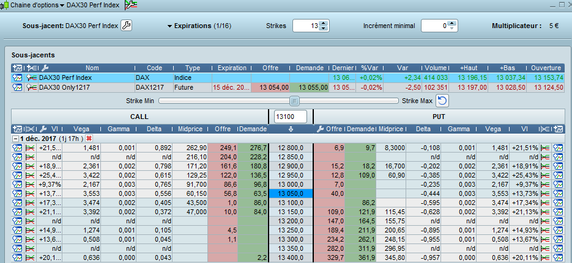Open chart for 13 250,0 strike put
Image resolution: width=572 pixels, height=263 pixels.
click(558, 230)
